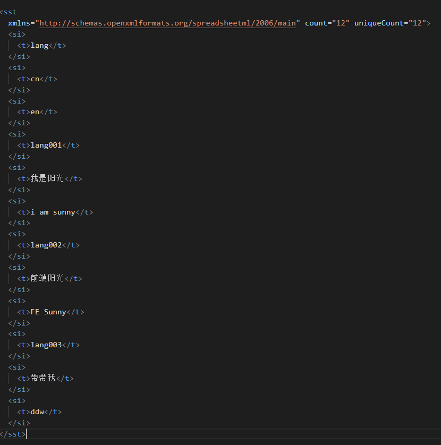Click the count attribute name
Viewport: 441px width, 445px height.
(x=316, y=23)
